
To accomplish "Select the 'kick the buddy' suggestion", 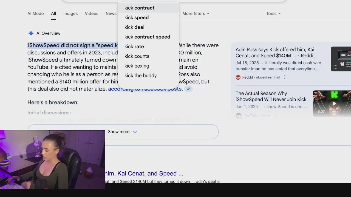I will click(148, 76).
